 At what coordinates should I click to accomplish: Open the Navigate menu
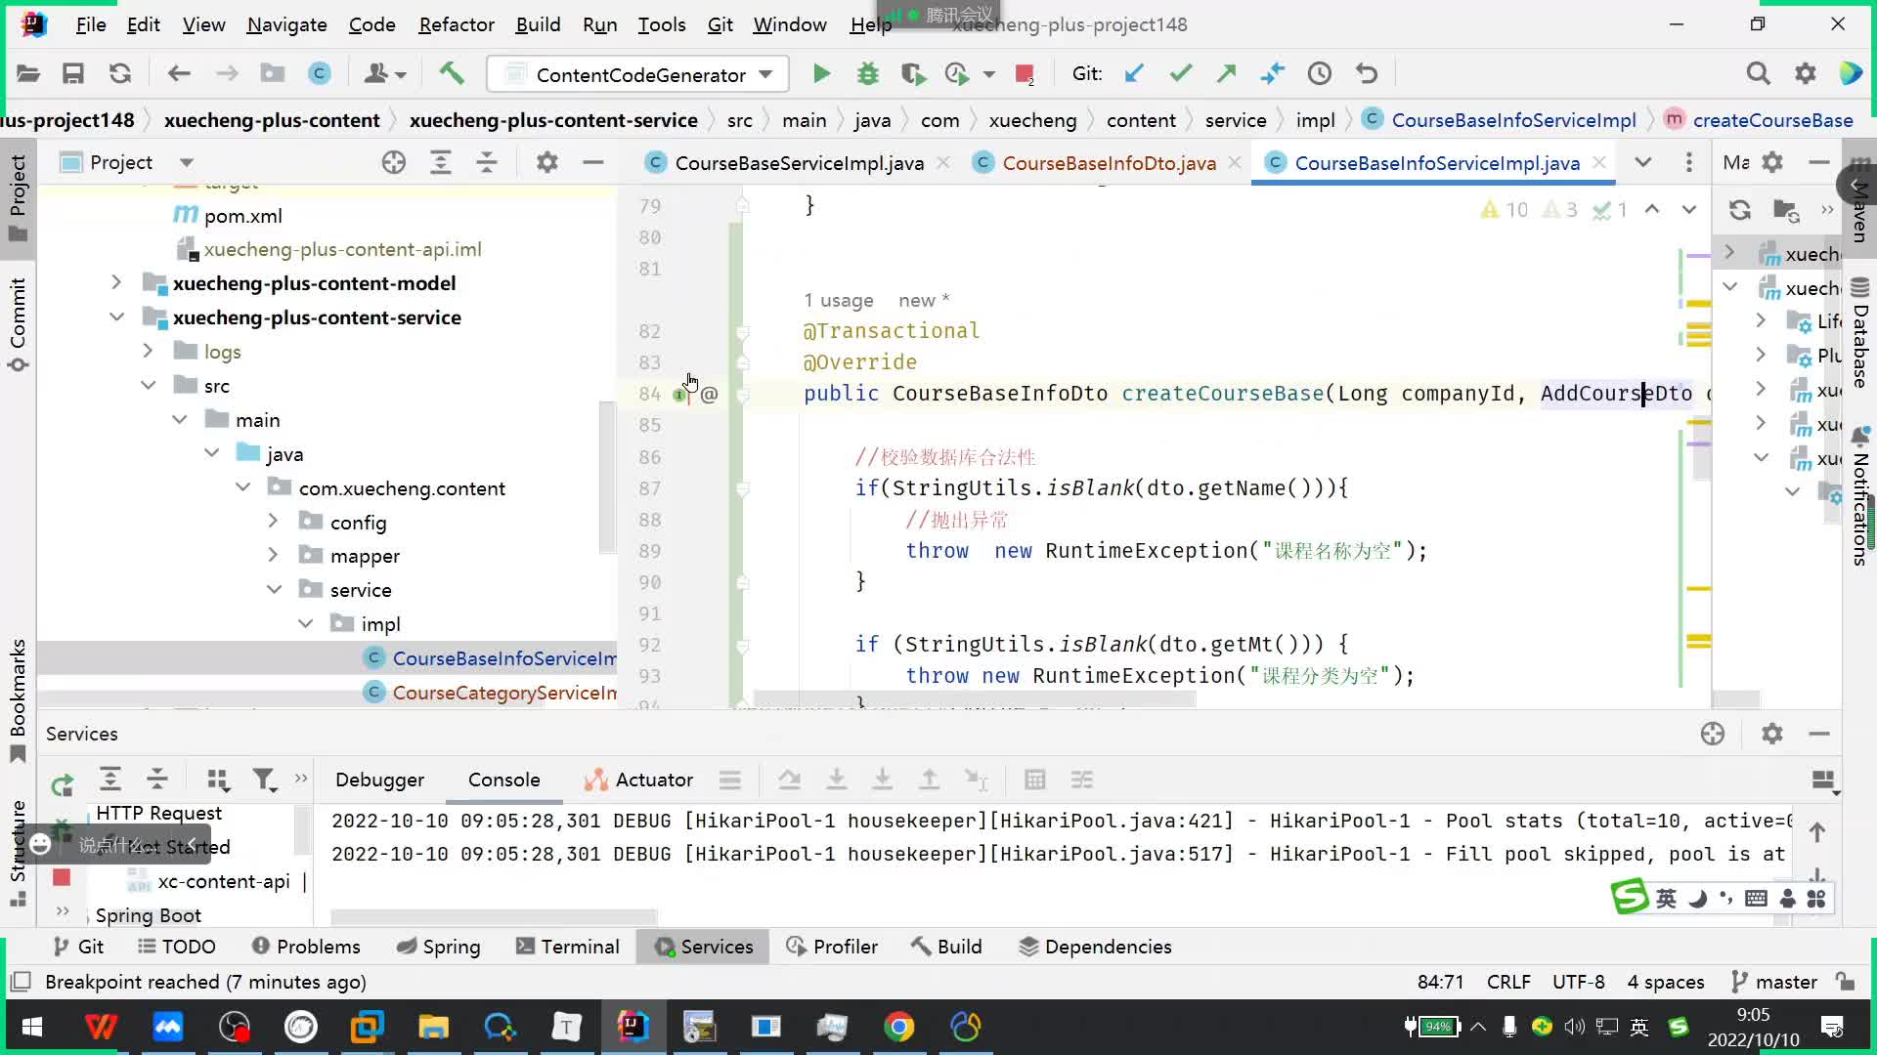pyautogui.click(x=286, y=24)
